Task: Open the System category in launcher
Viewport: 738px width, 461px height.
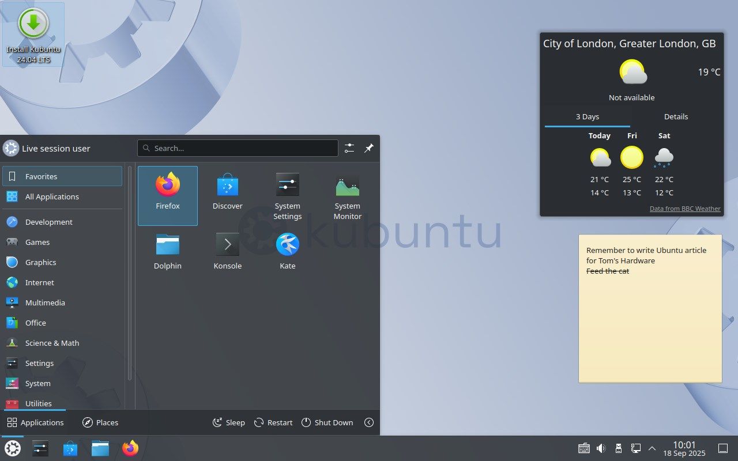Action: (x=62, y=383)
